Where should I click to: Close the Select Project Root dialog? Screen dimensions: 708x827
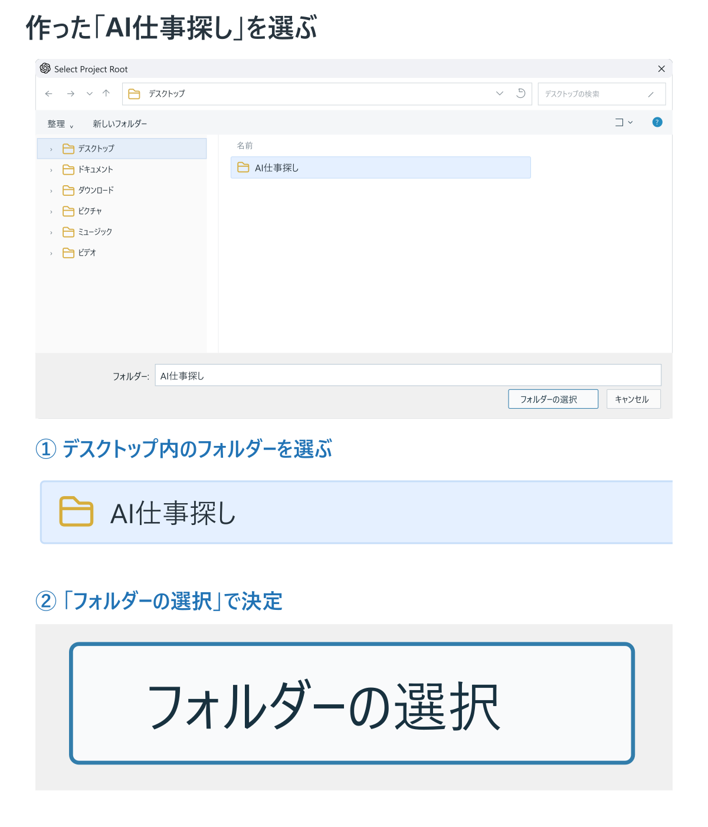[x=661, y=69]
